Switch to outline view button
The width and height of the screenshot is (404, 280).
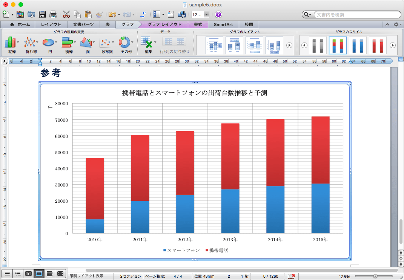[18, 274]
